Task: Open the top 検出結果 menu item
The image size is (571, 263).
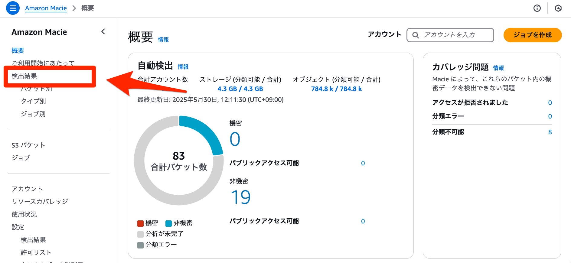Action: click(x=24, y=76)
